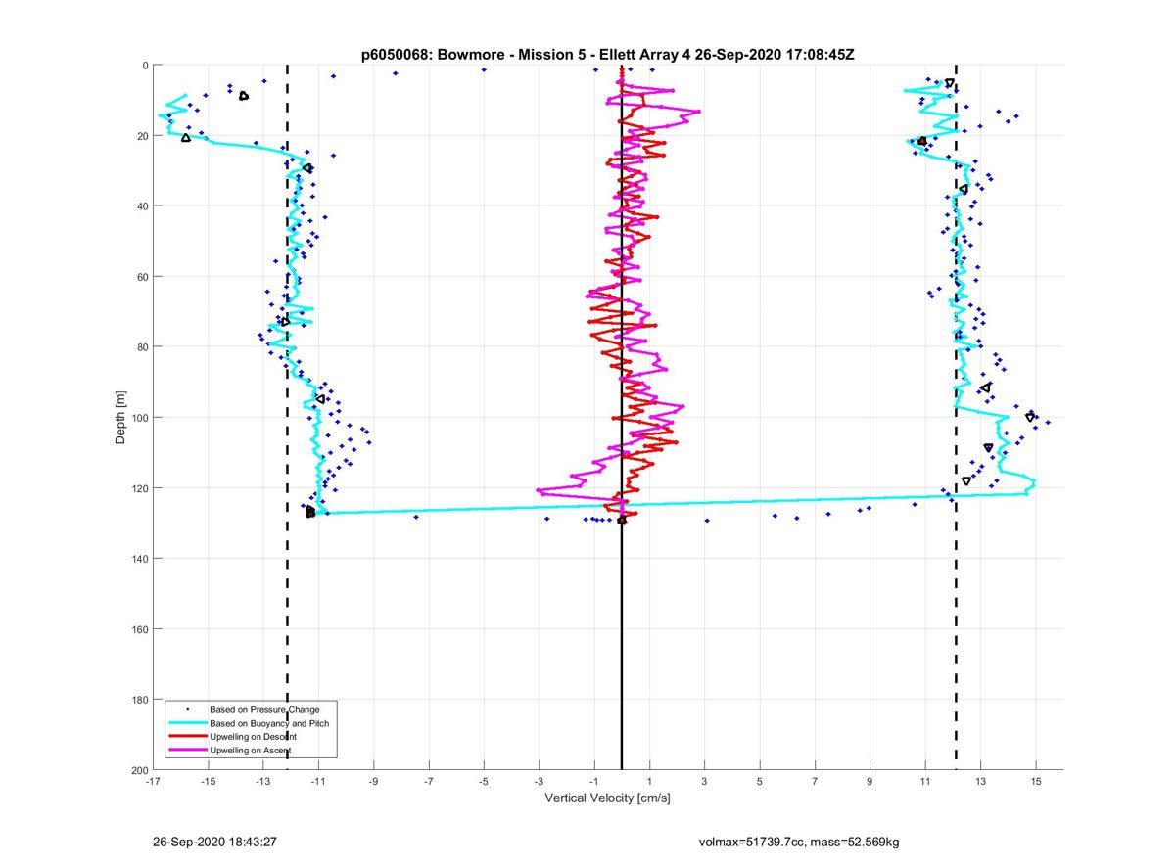Click depth-axis tick label '160'
This screenshot has width=1175, height=866.
click(x=139, y=629)
